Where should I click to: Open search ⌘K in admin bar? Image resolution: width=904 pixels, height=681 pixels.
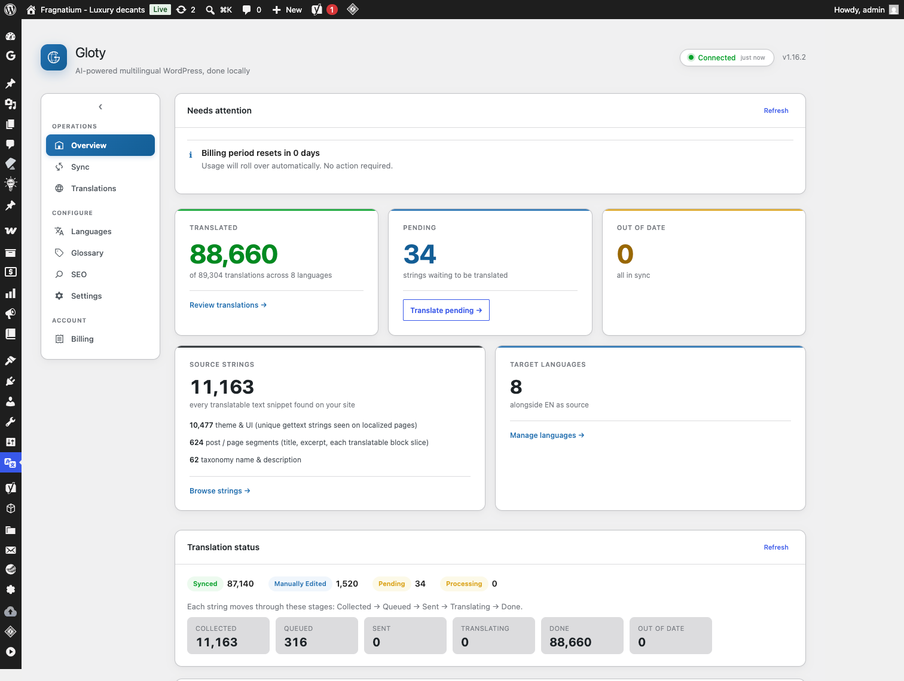pyautogui.click(x=219, y=10)
